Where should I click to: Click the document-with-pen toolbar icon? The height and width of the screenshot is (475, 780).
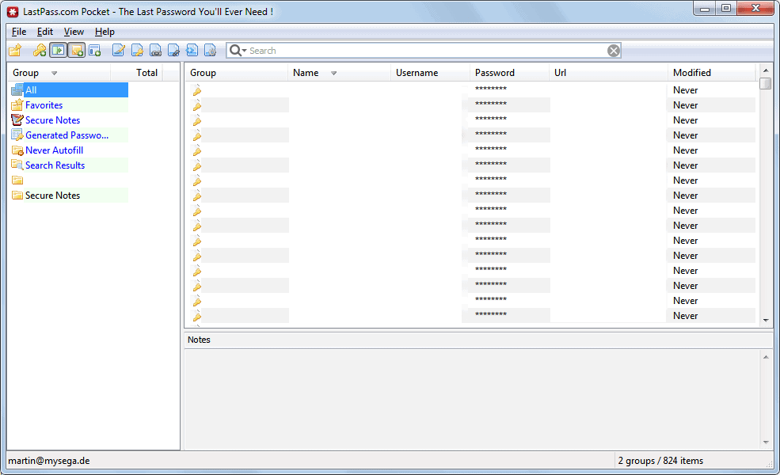click(173, 50)
